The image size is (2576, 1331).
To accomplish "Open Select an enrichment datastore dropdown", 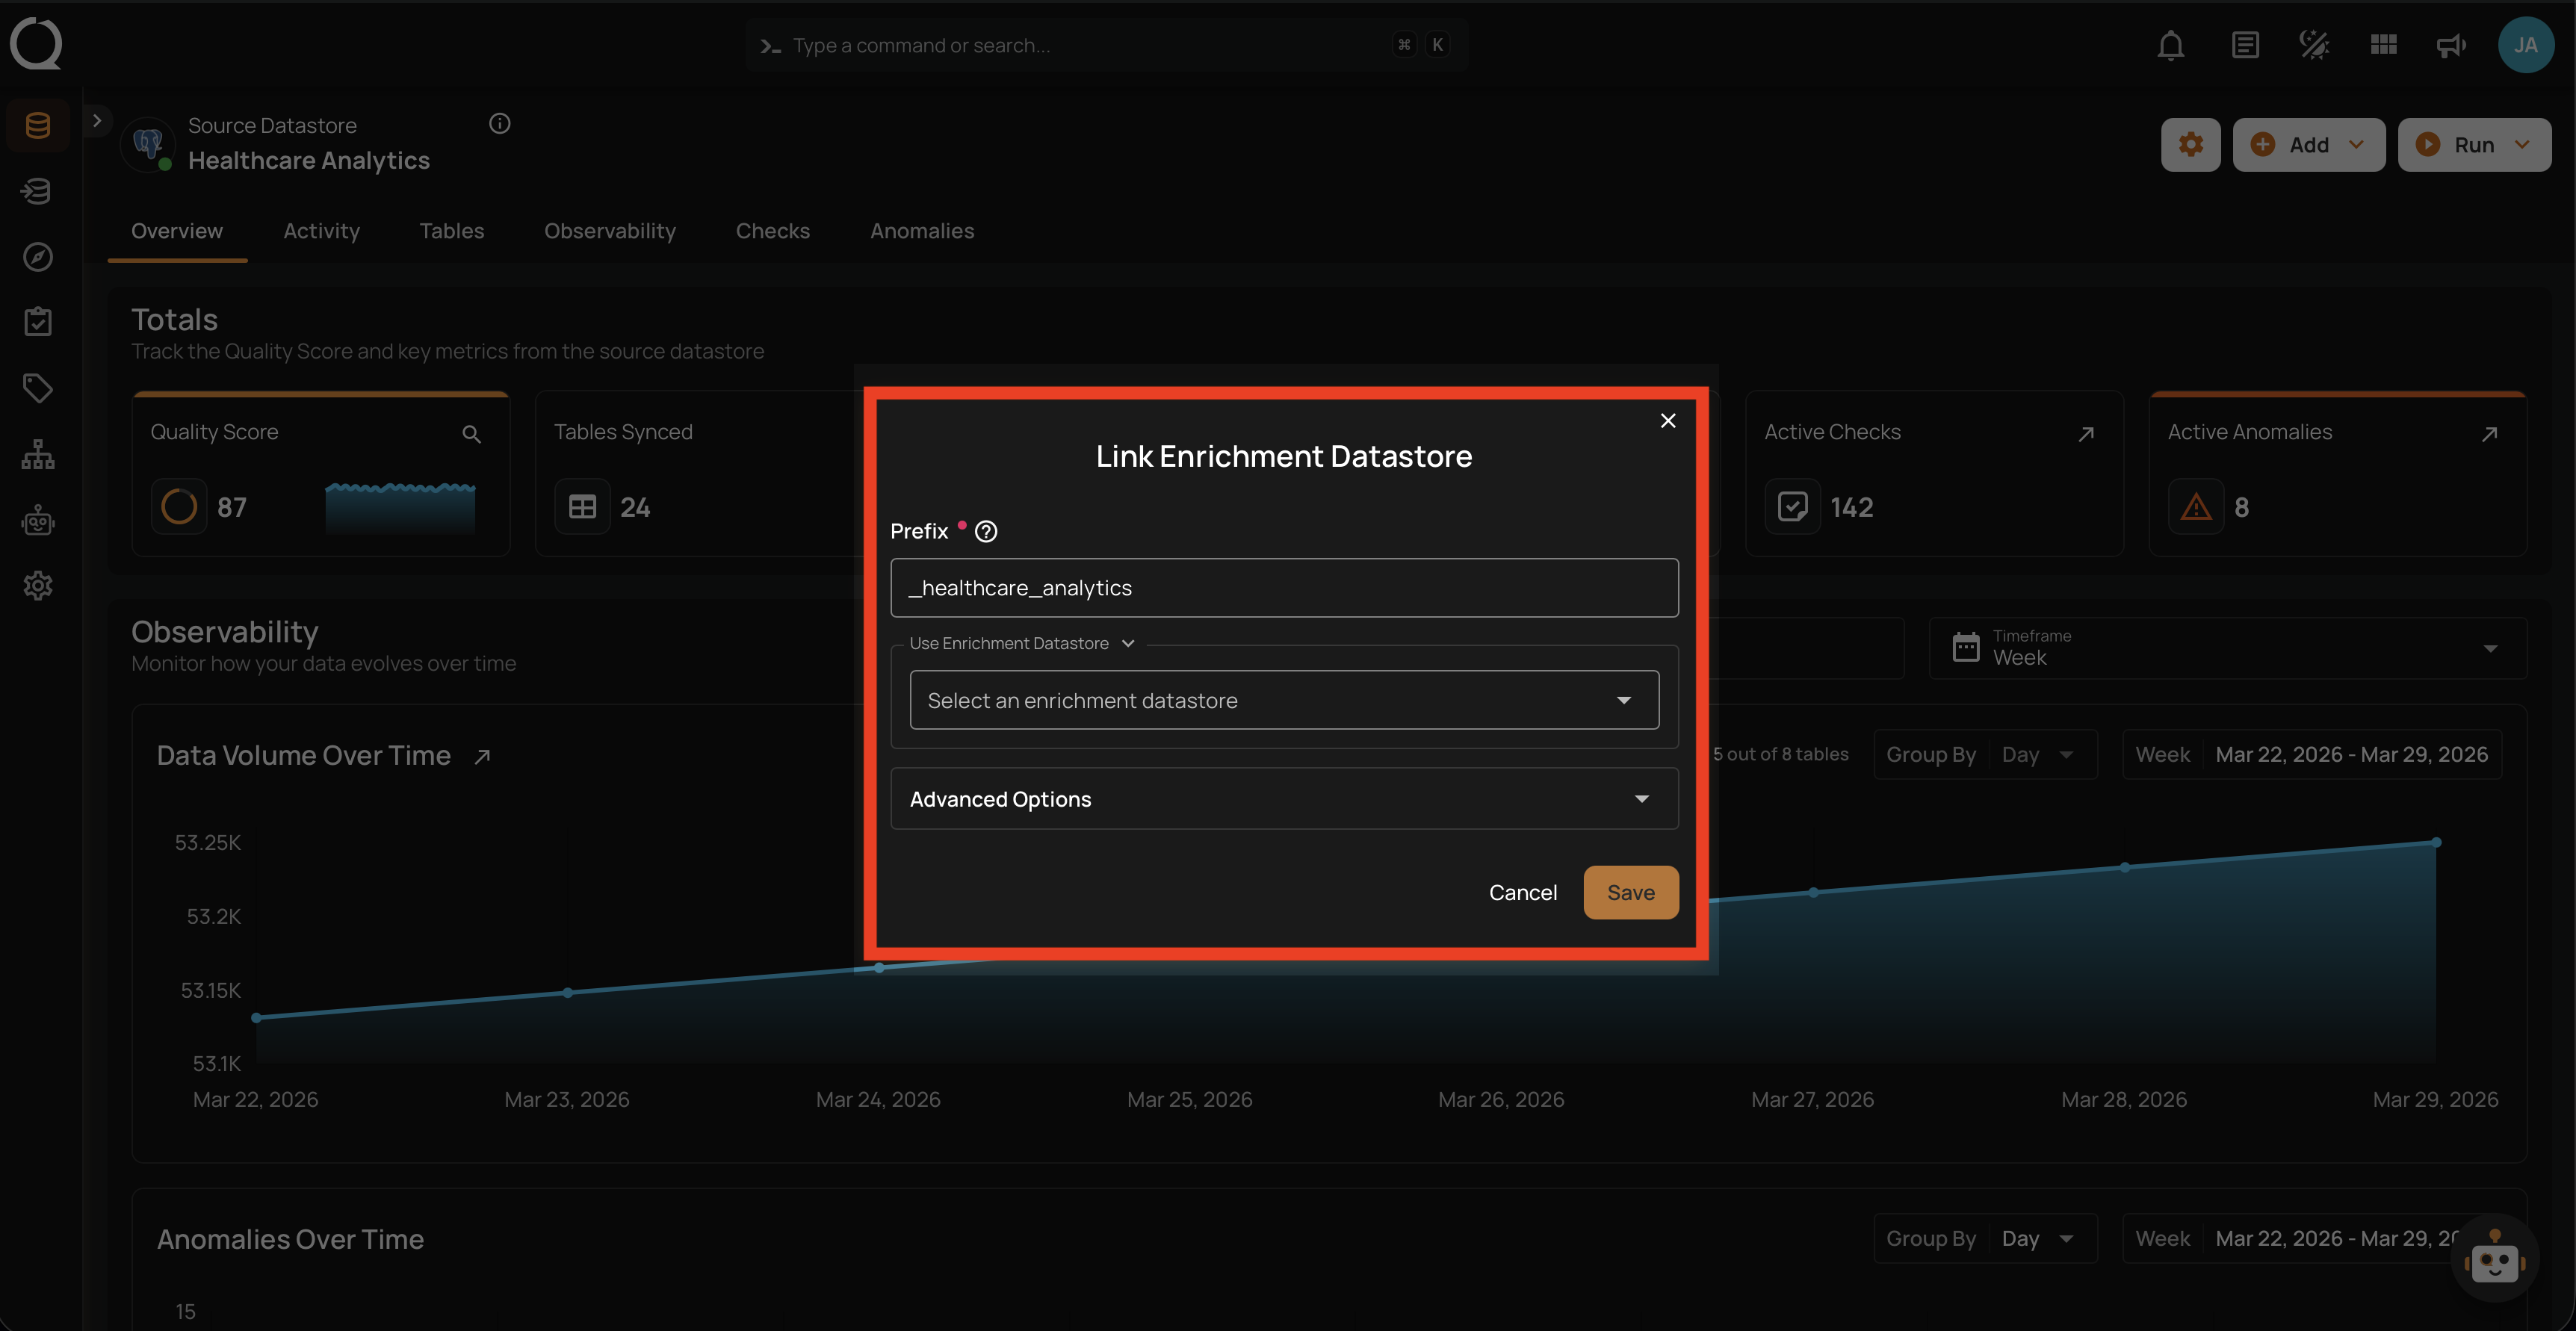I will point(1284,700).
